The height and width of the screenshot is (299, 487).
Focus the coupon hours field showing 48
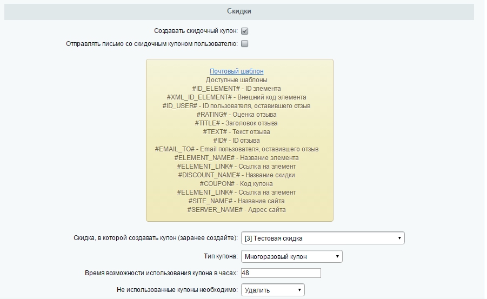pos(281,273)
